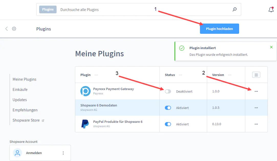The image size is (277, 161).
Task: Click the back arrow icon
Action: pos(7,29)
